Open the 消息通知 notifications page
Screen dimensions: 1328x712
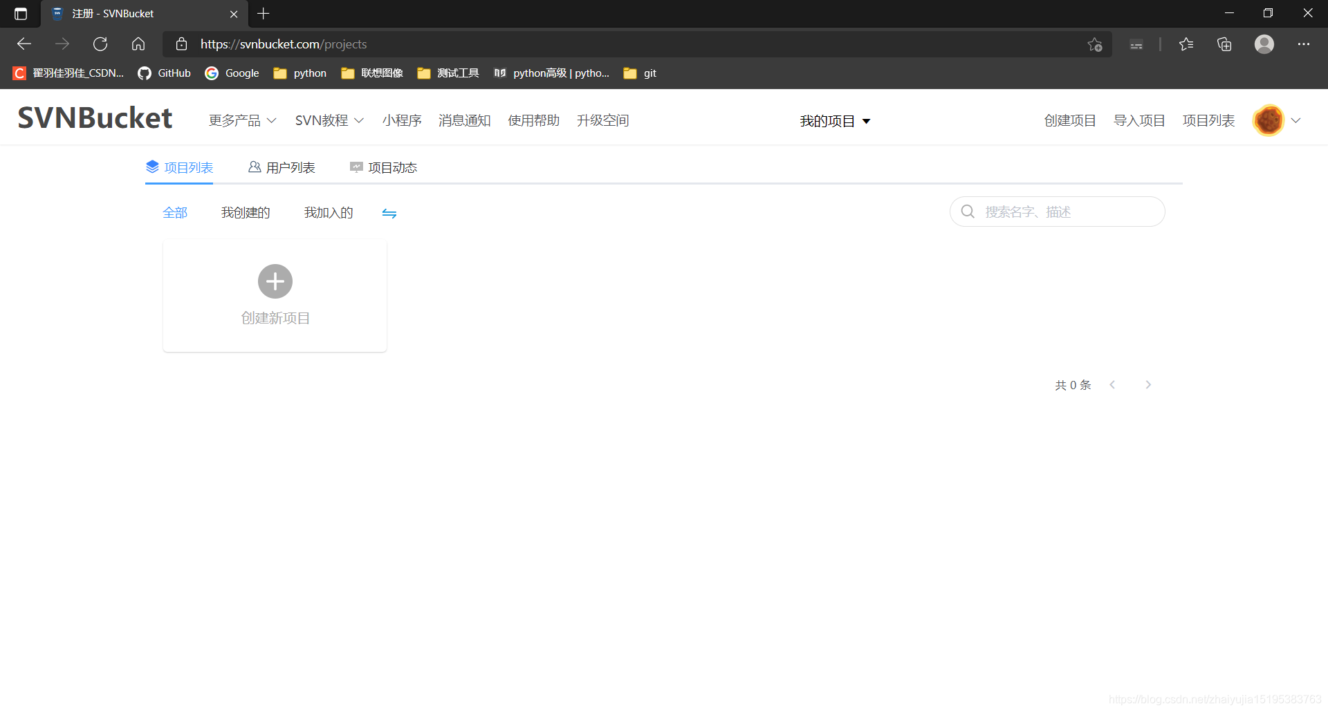[464, 120]
